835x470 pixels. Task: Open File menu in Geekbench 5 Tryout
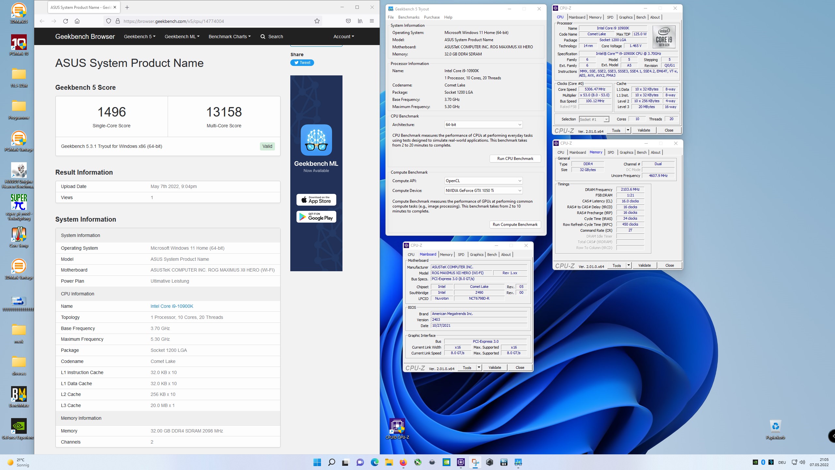(x=391, y=17)
